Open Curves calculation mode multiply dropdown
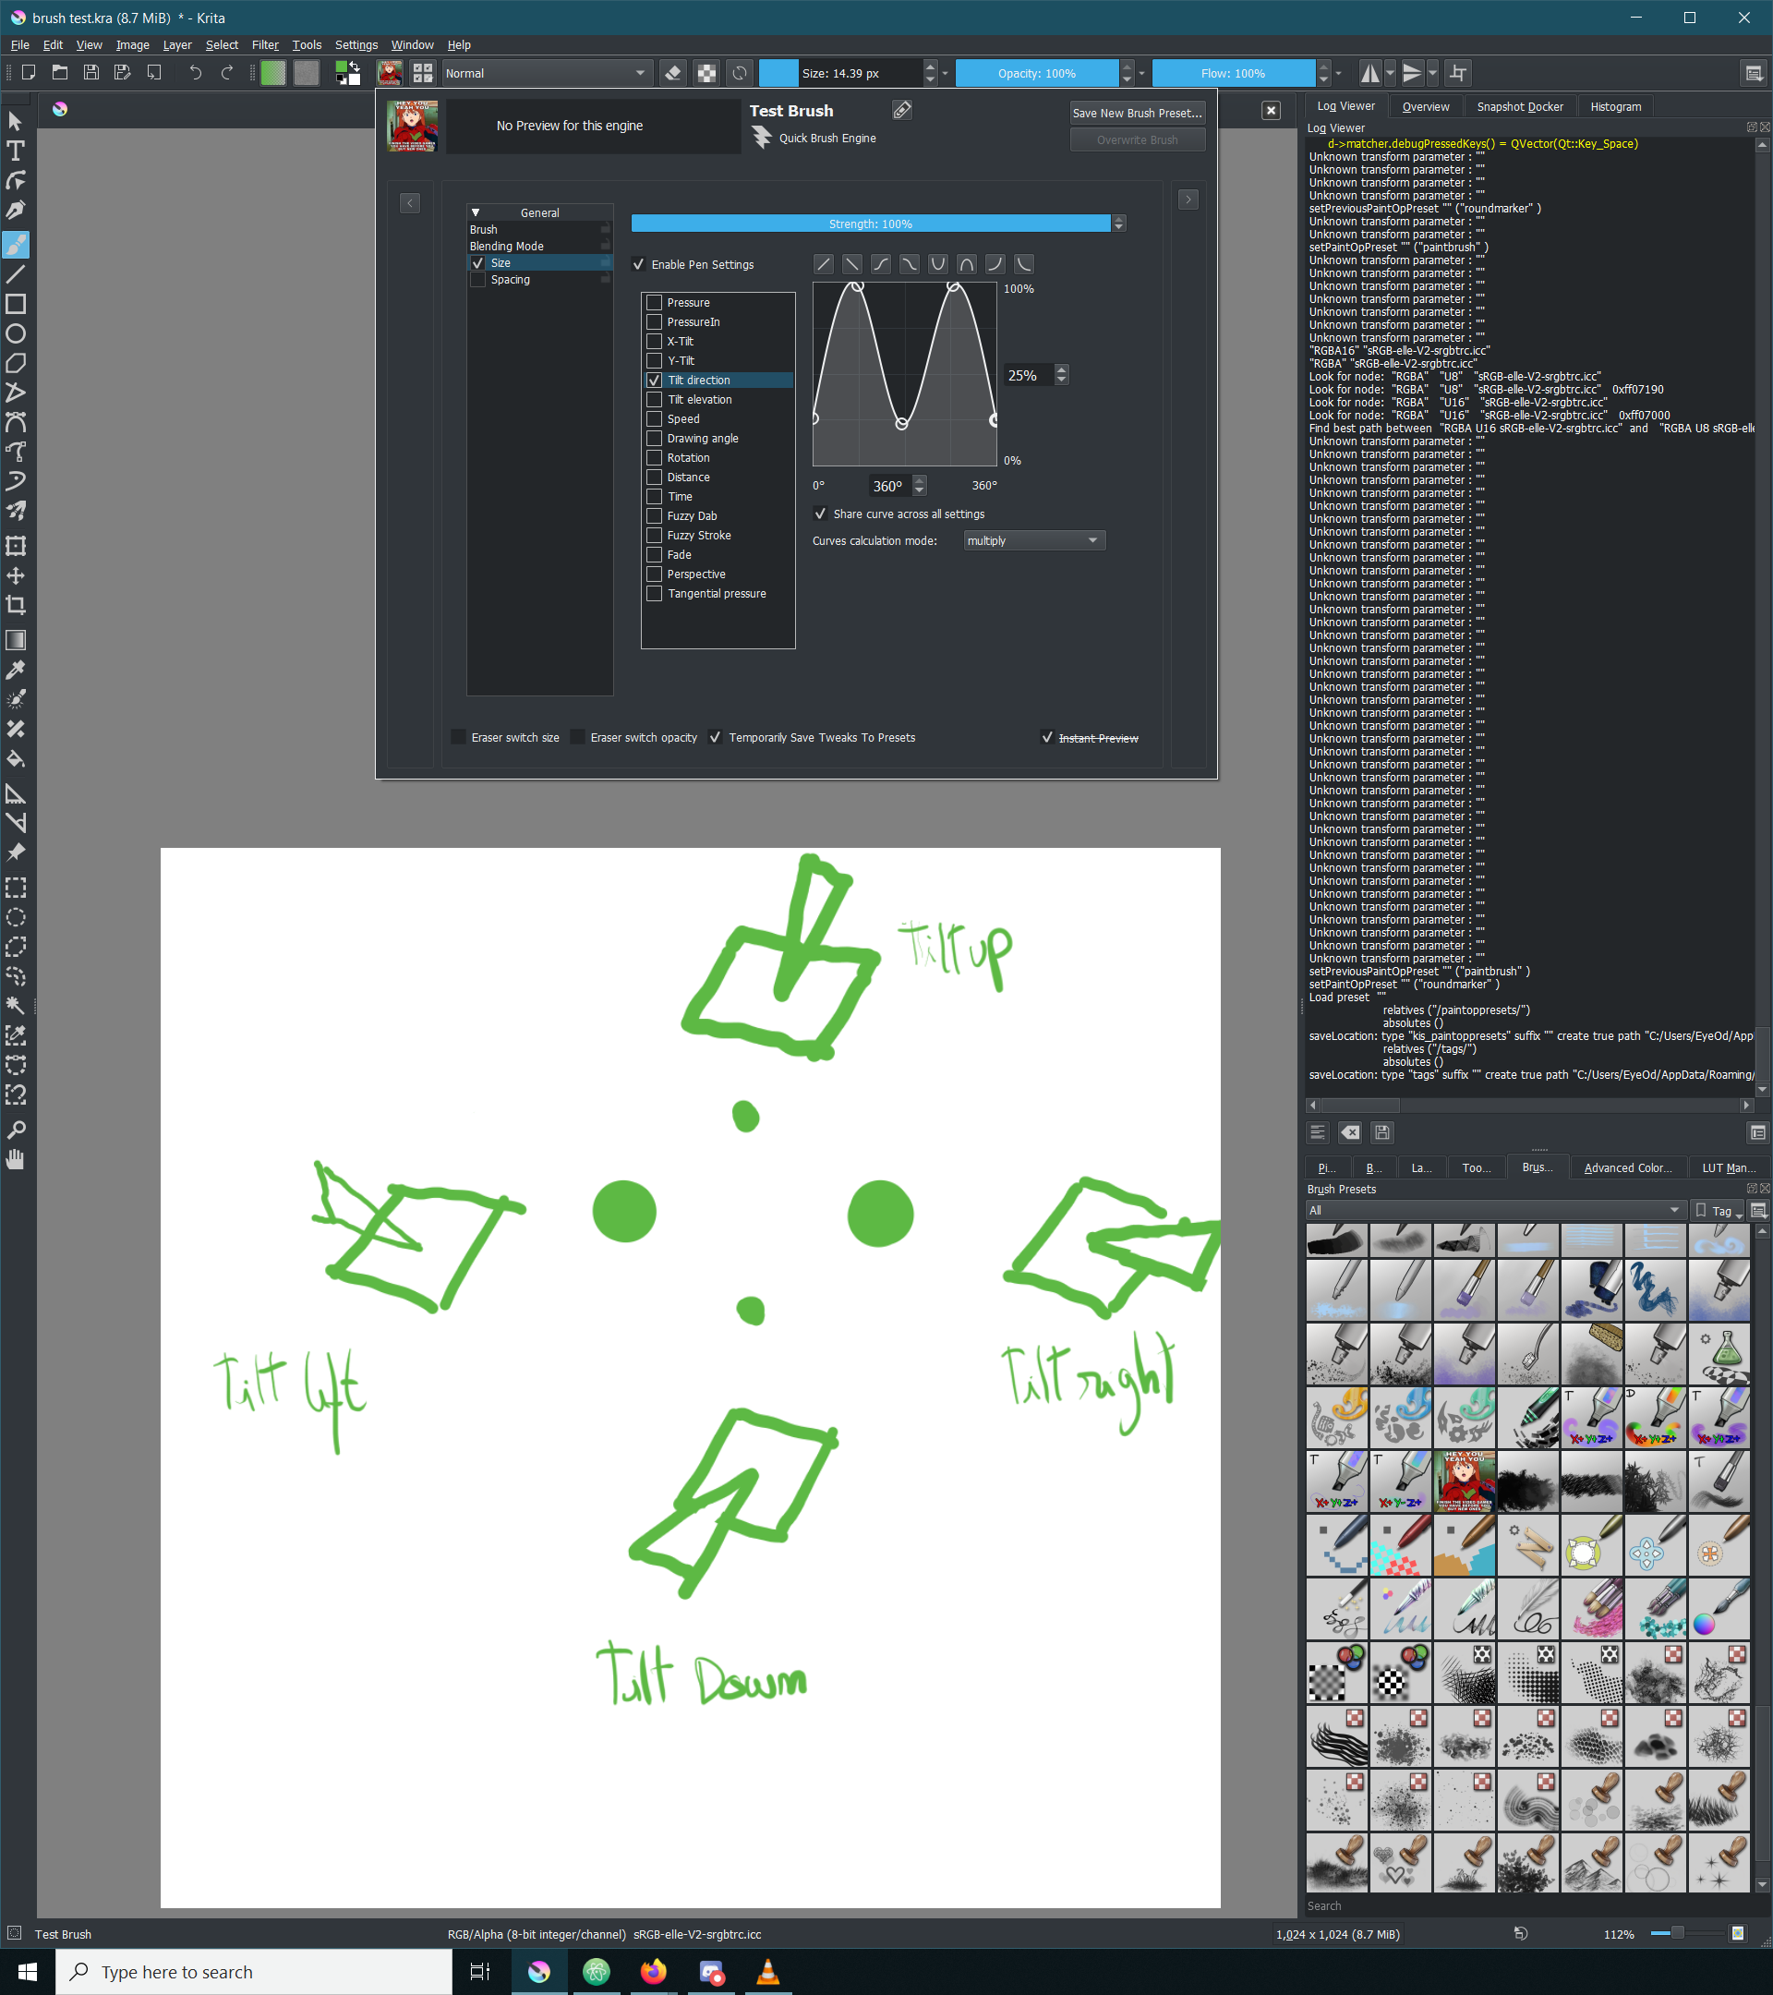Screen dimensions: 1773x1995 click(x=1033, y=540)
